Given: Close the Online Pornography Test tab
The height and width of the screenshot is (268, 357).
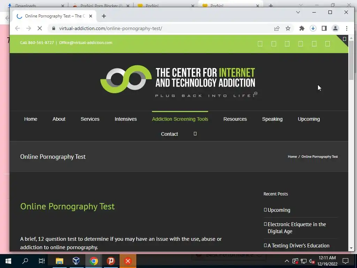Looking at the screenshot, I should pyautogui.click(x=91, y=16).
